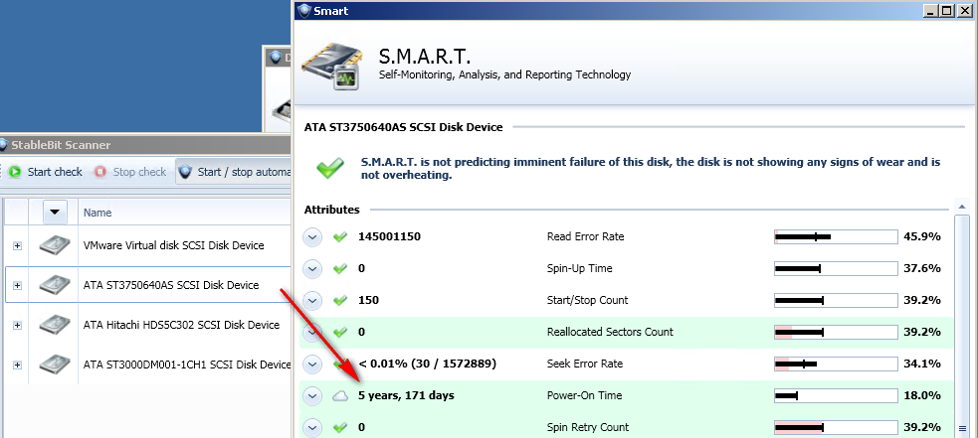The height and width of the screenshot is (438, 978).
Task: Expand the Seek Error Rate attribute details
Action: point(312,364)
